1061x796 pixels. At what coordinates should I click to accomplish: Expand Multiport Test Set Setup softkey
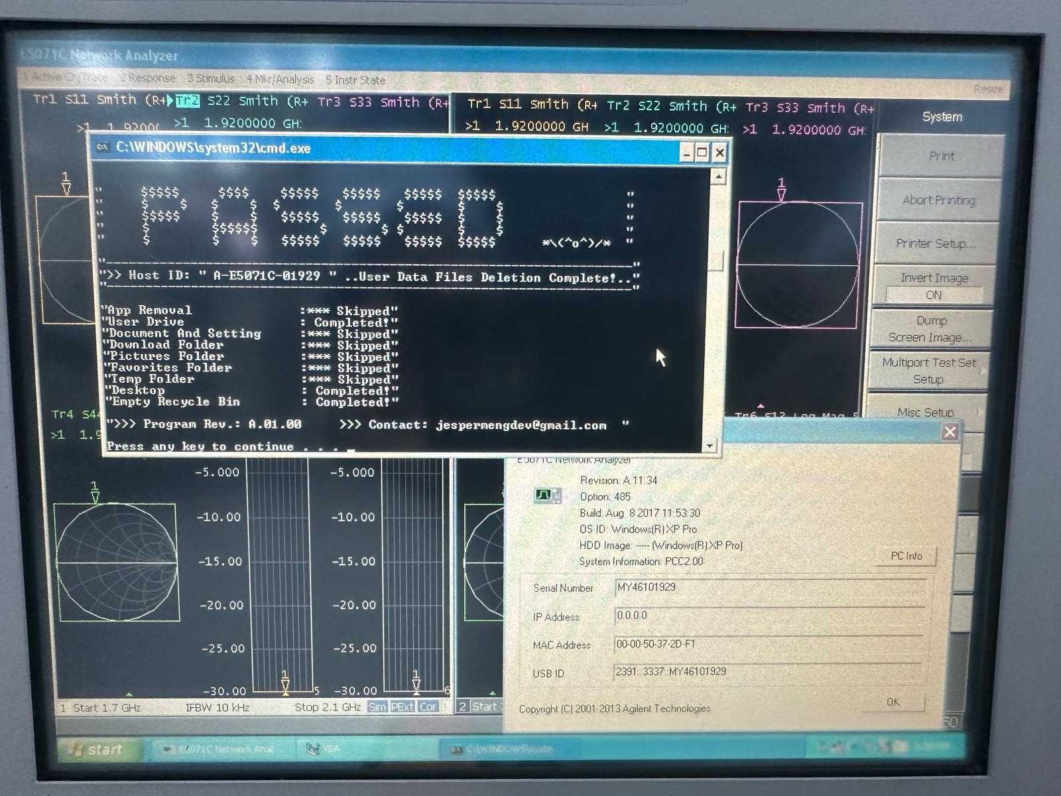pos(928,371)
